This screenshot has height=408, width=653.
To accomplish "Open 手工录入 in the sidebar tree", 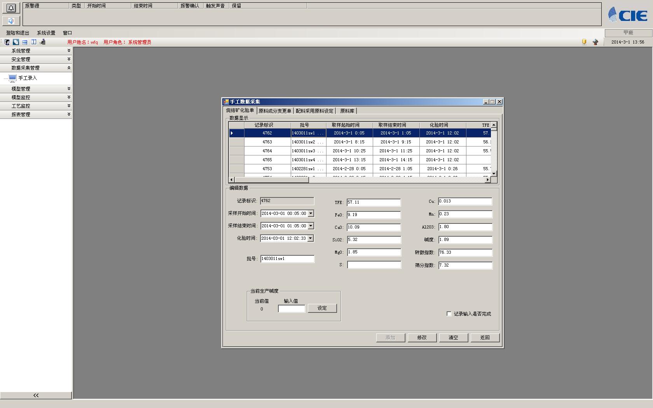I will coord(28,78).
